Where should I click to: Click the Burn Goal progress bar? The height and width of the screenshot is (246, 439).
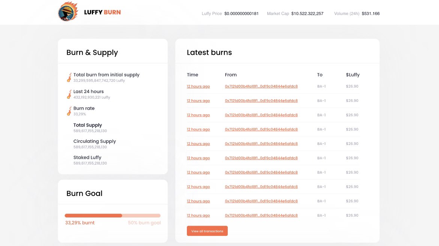[113, 216]
